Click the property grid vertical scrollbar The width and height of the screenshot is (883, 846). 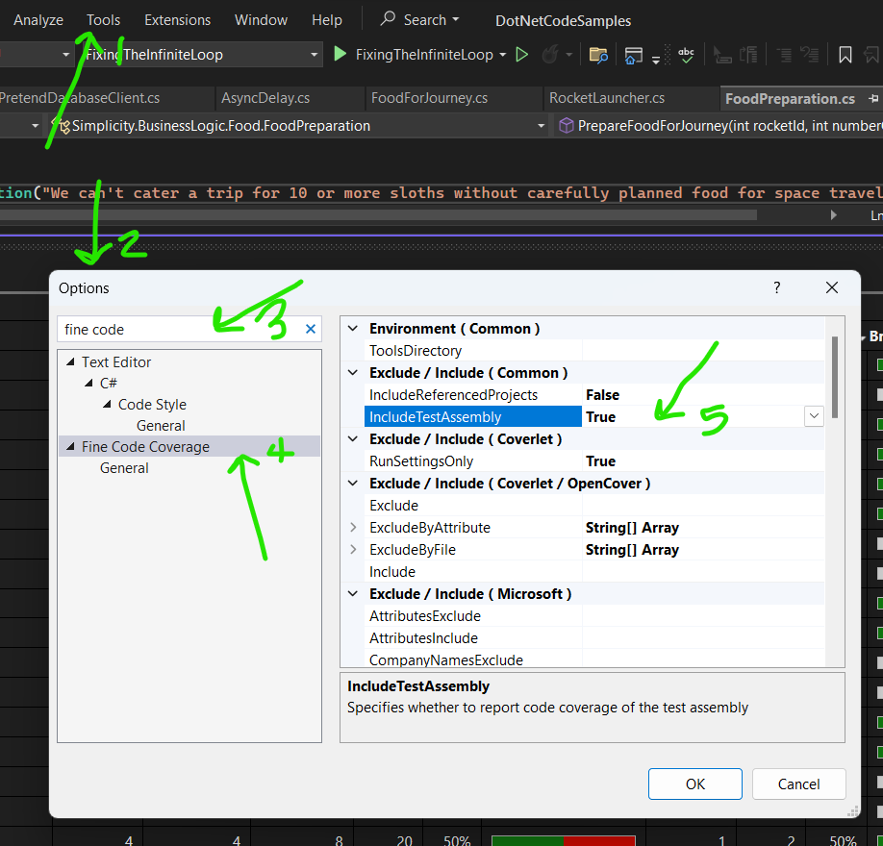click(x=835, y=377)
